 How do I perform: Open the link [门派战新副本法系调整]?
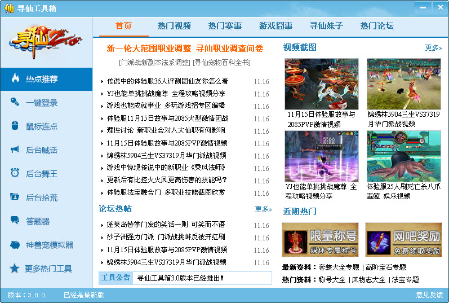pos(154,63)
